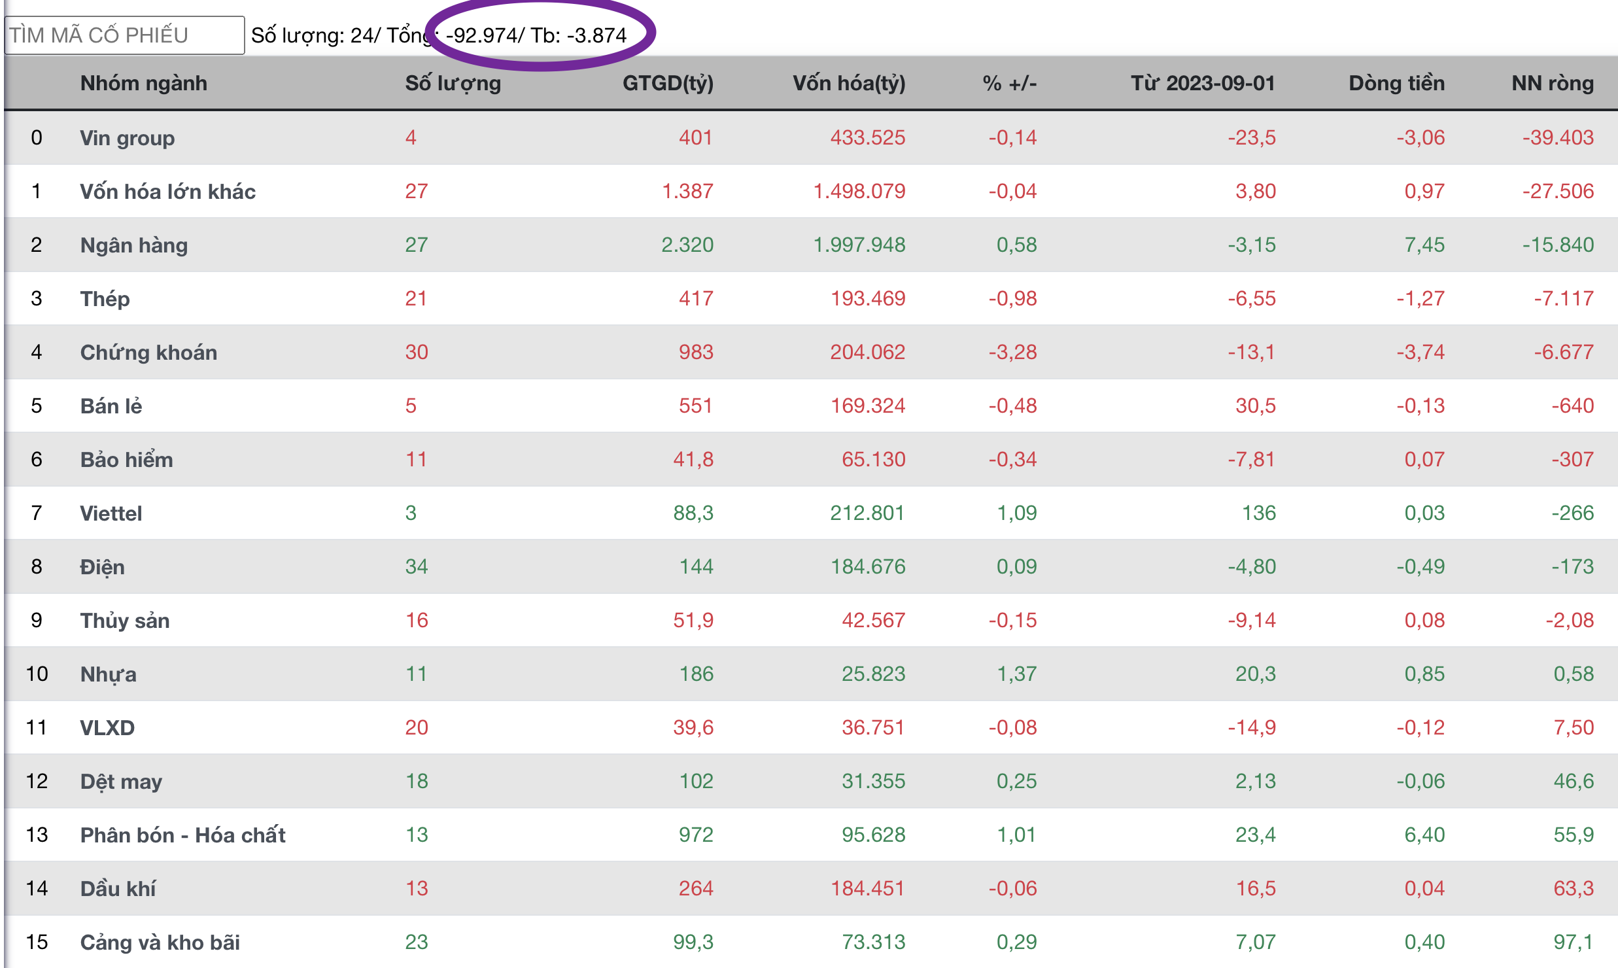This screenshot has width=1618, height=968.
Task: Click the Vốn hóa value 95.628
Action: click(x=873, y=835)
